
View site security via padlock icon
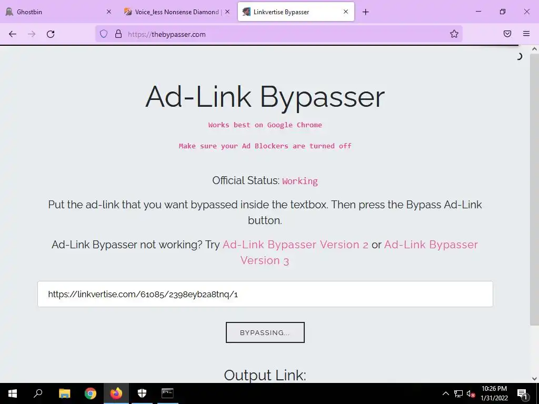tap(118, 34)
